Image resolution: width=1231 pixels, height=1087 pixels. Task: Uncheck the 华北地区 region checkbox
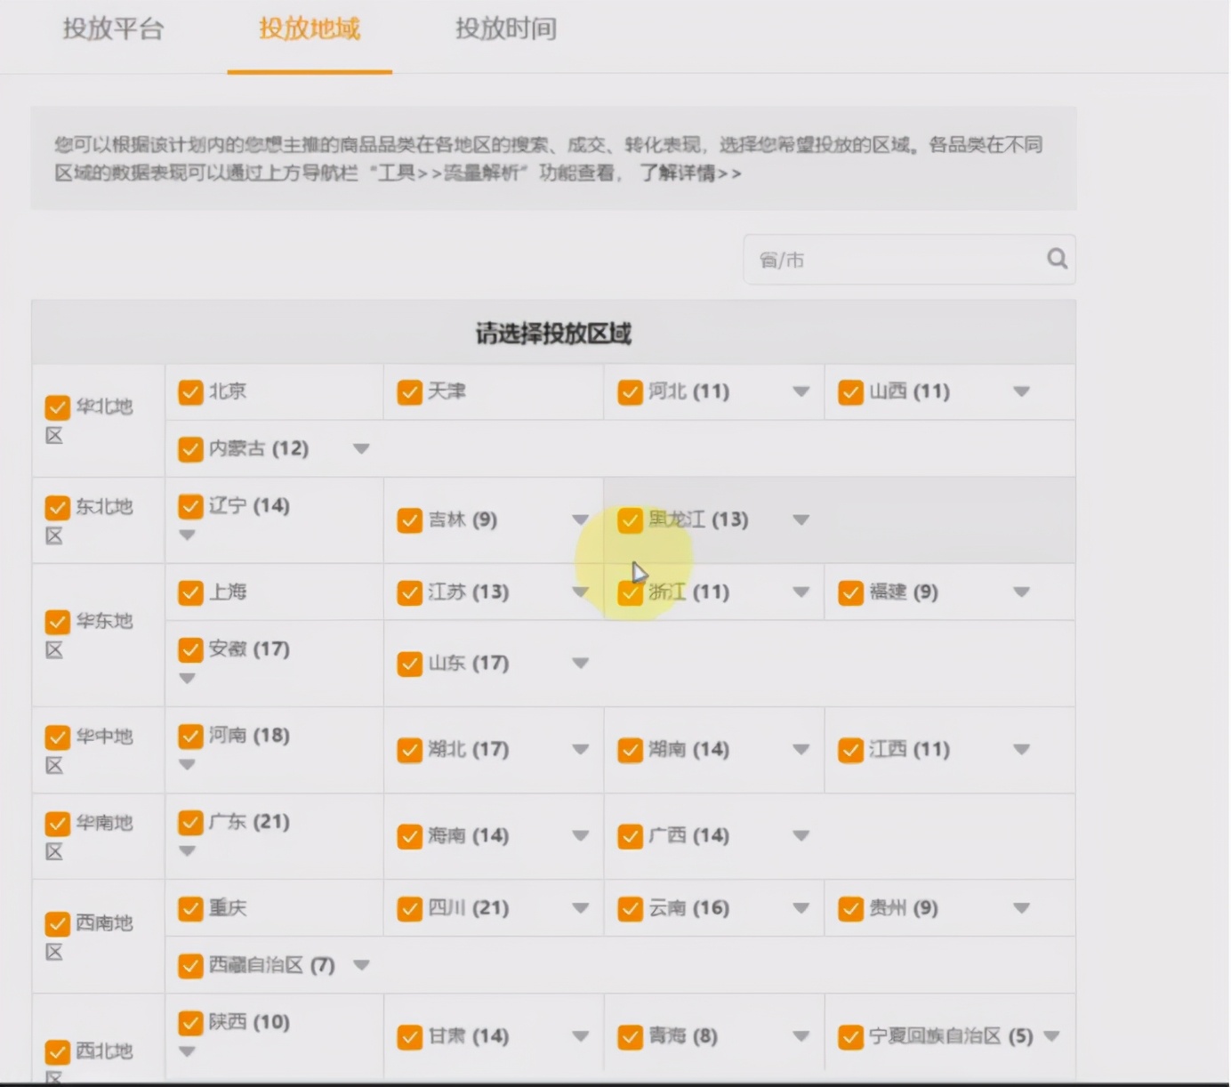(57, 407)
